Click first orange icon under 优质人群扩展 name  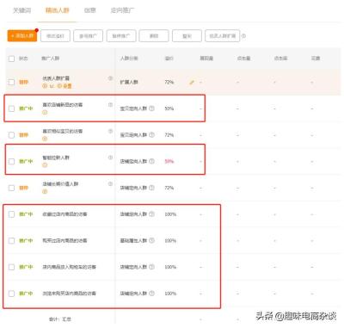[x=45, y=86]
